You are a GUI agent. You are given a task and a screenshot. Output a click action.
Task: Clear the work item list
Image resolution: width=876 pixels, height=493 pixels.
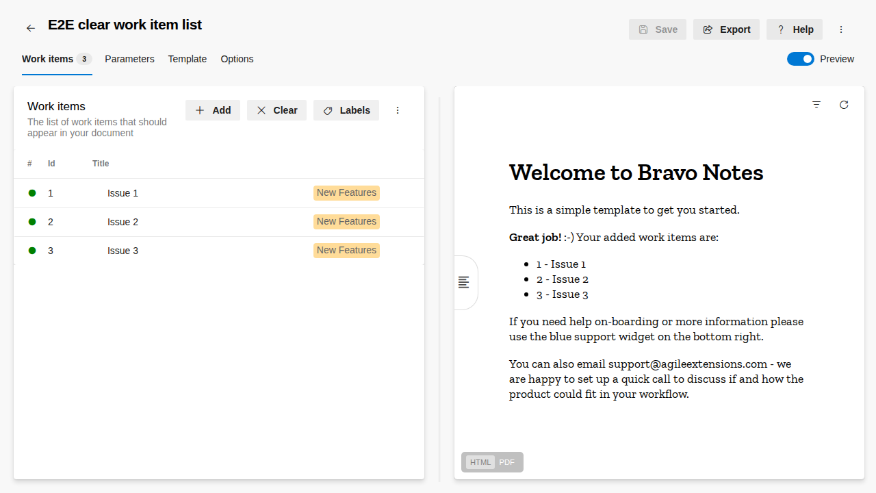click(276, 110)
